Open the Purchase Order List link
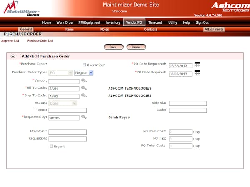250x187 pixels. [x=40, y=41]
